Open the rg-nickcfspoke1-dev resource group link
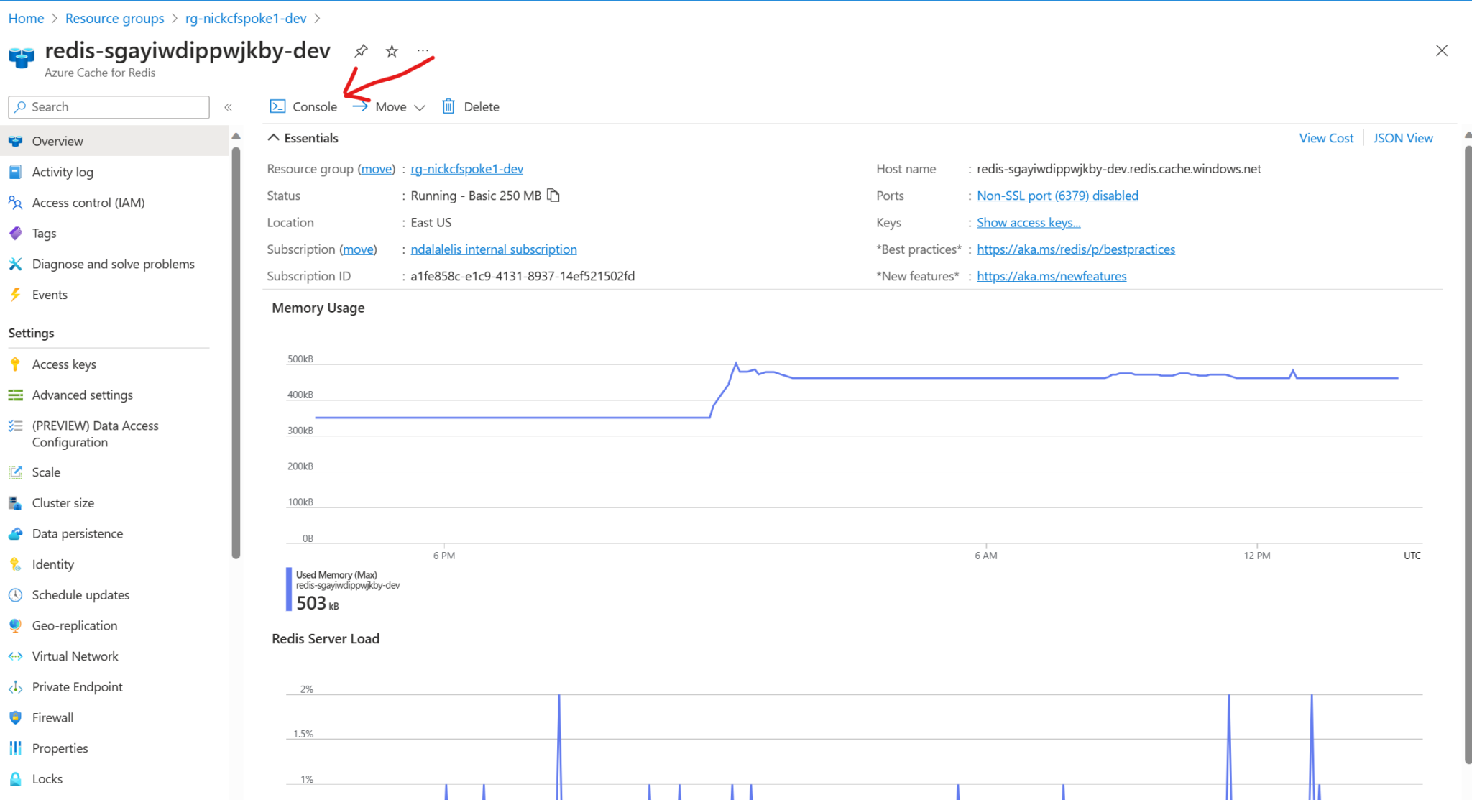Screen dimensions: 1472x800 [466, 168]
